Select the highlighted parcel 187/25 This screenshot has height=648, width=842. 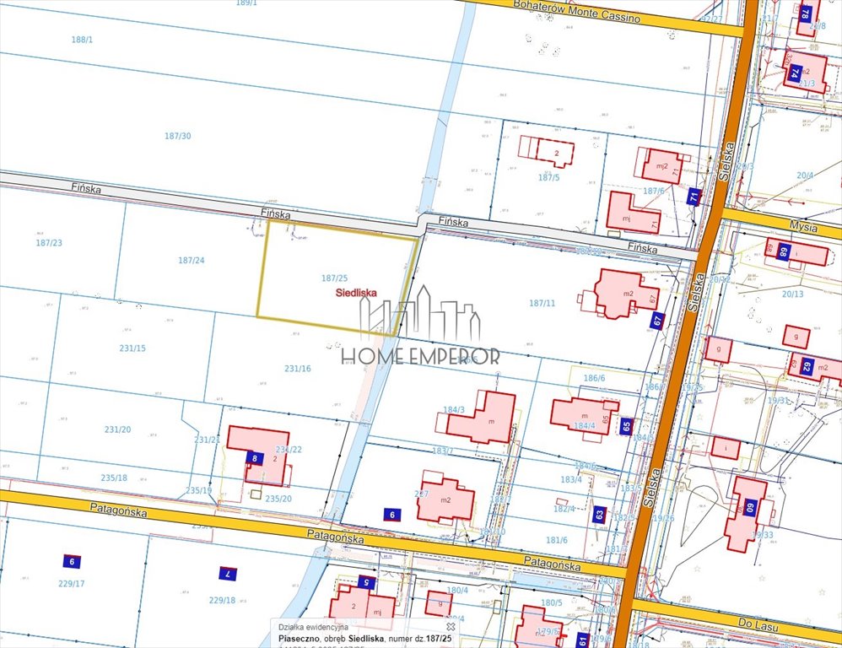(x=335, y=278)
